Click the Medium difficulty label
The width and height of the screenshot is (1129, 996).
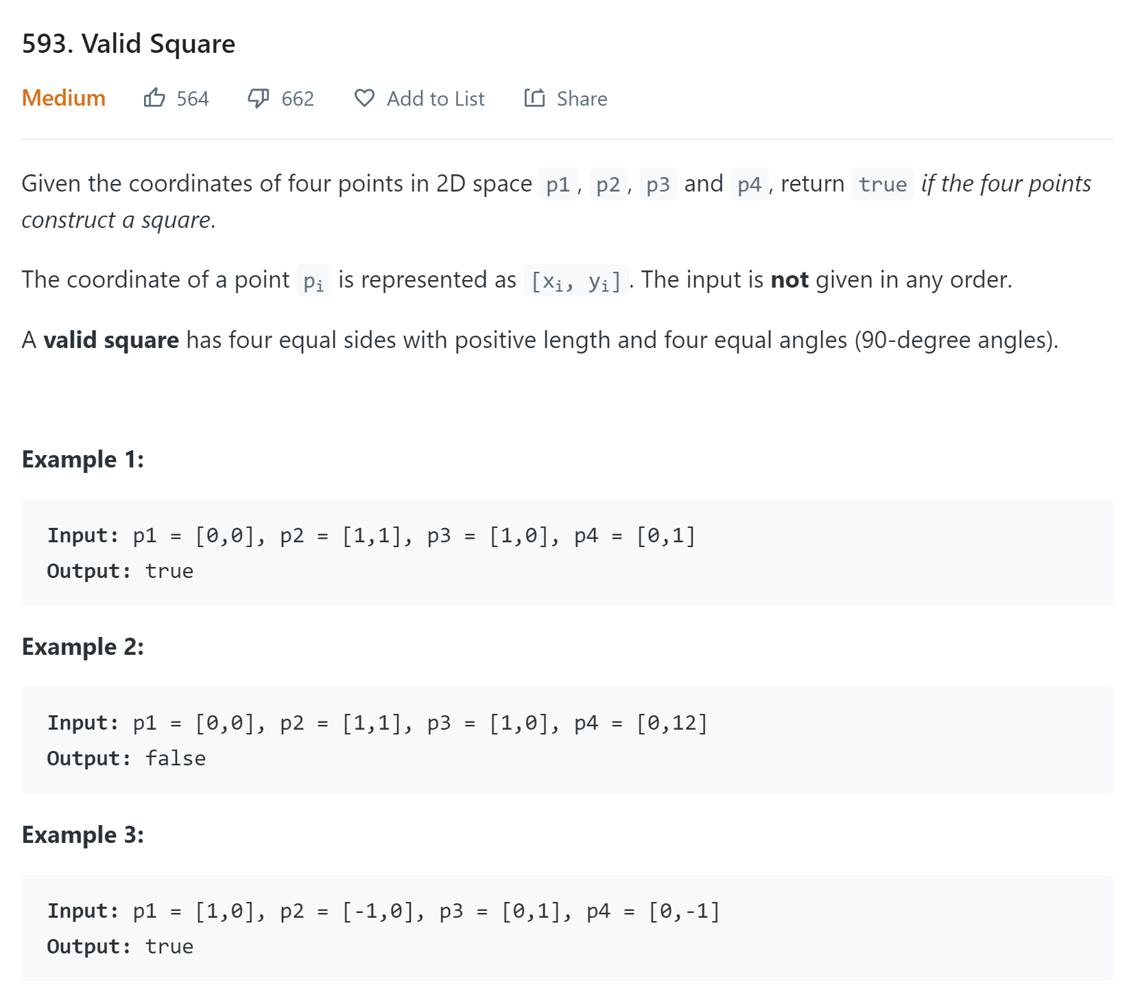click(64, 98)
